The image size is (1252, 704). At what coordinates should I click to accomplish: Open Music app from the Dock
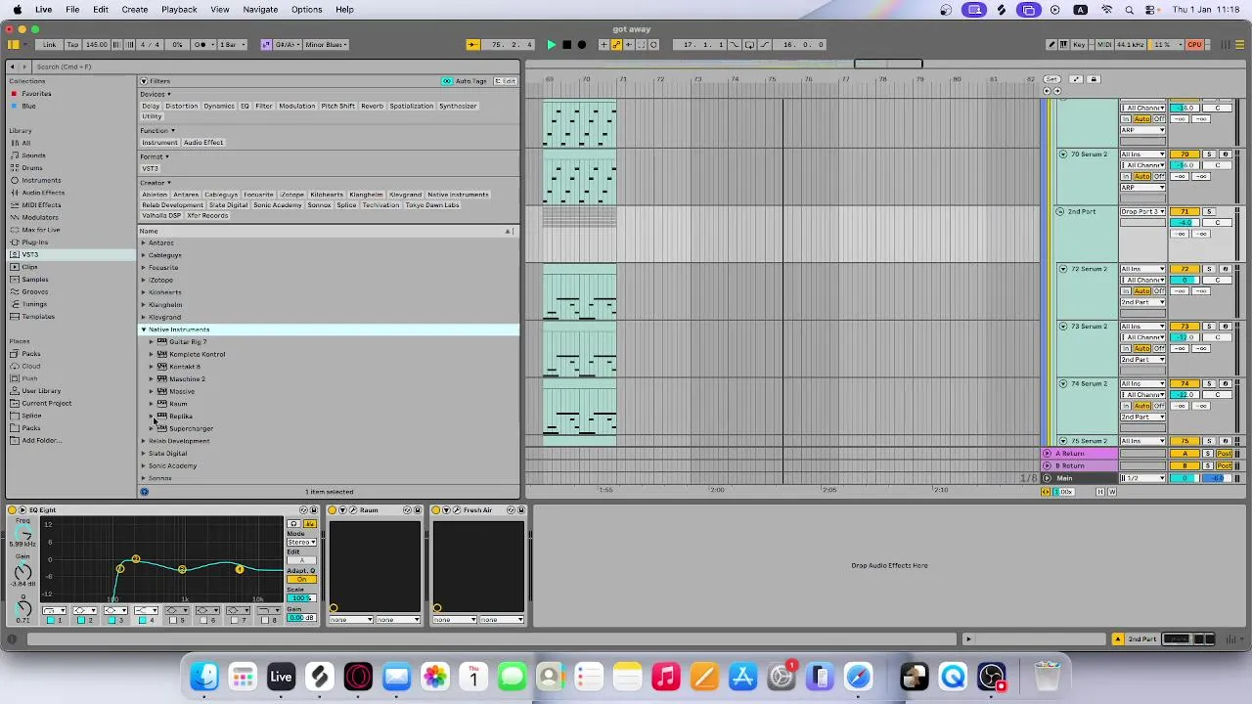pyautogui.click(x=666, y=677)
